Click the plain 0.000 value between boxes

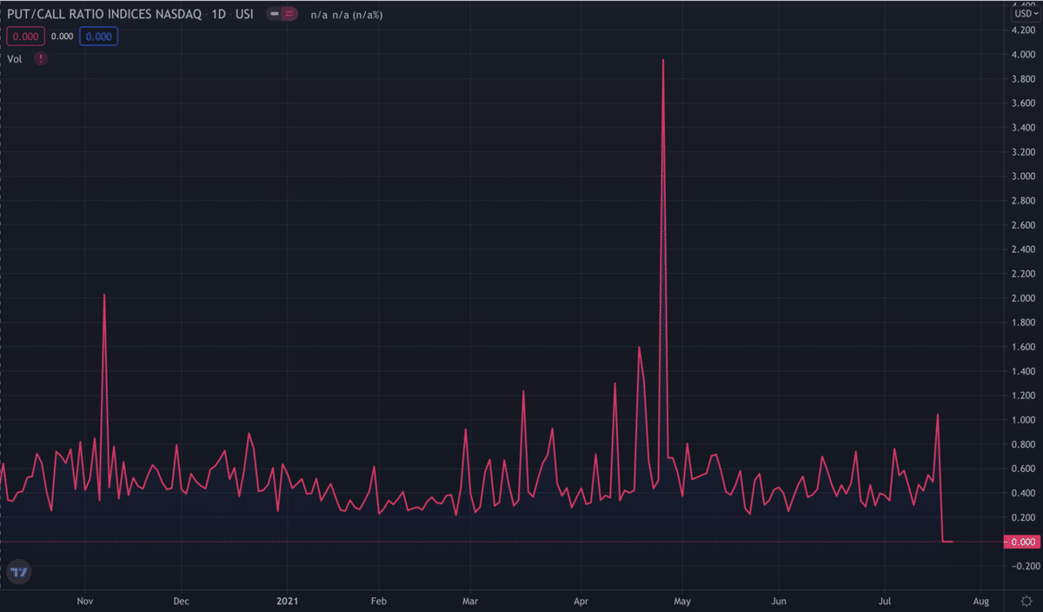click(x=62, y=37)
